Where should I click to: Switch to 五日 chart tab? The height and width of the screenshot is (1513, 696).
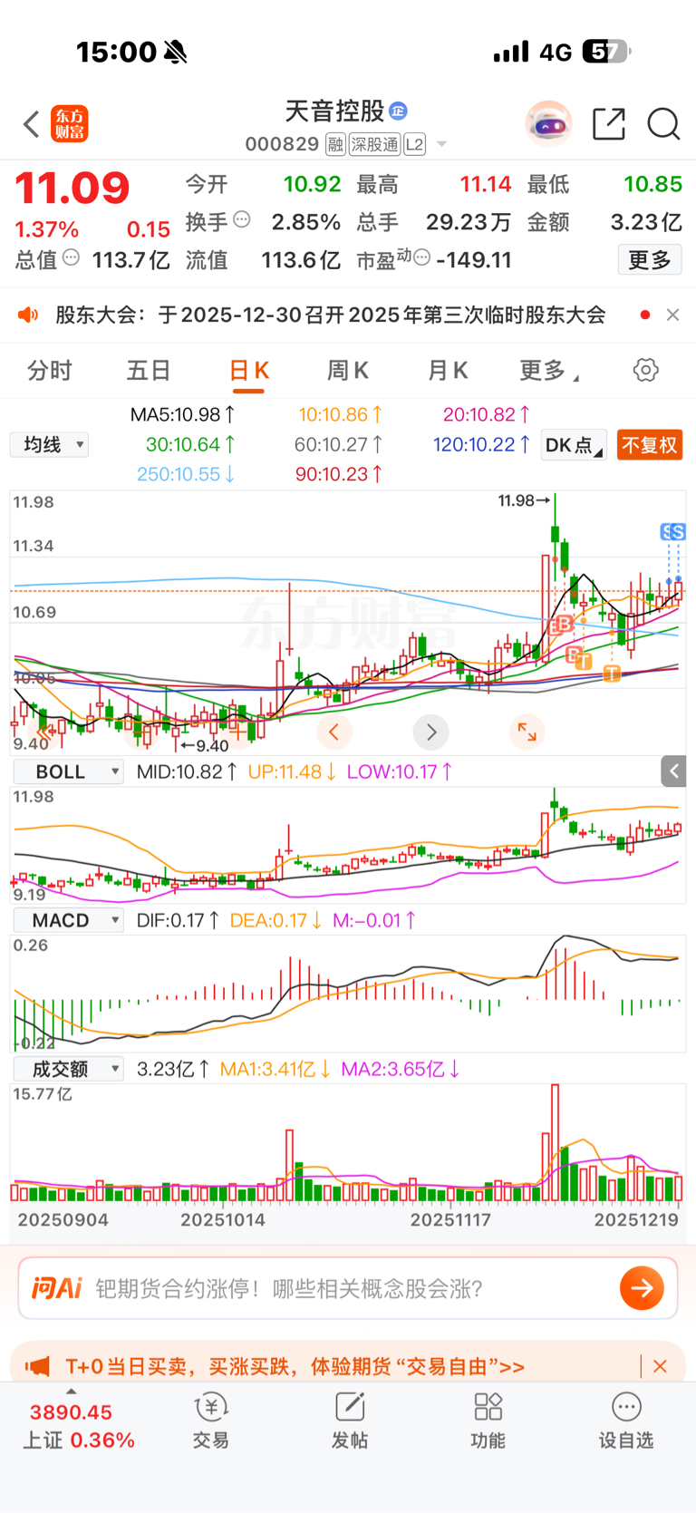(149, 370)
